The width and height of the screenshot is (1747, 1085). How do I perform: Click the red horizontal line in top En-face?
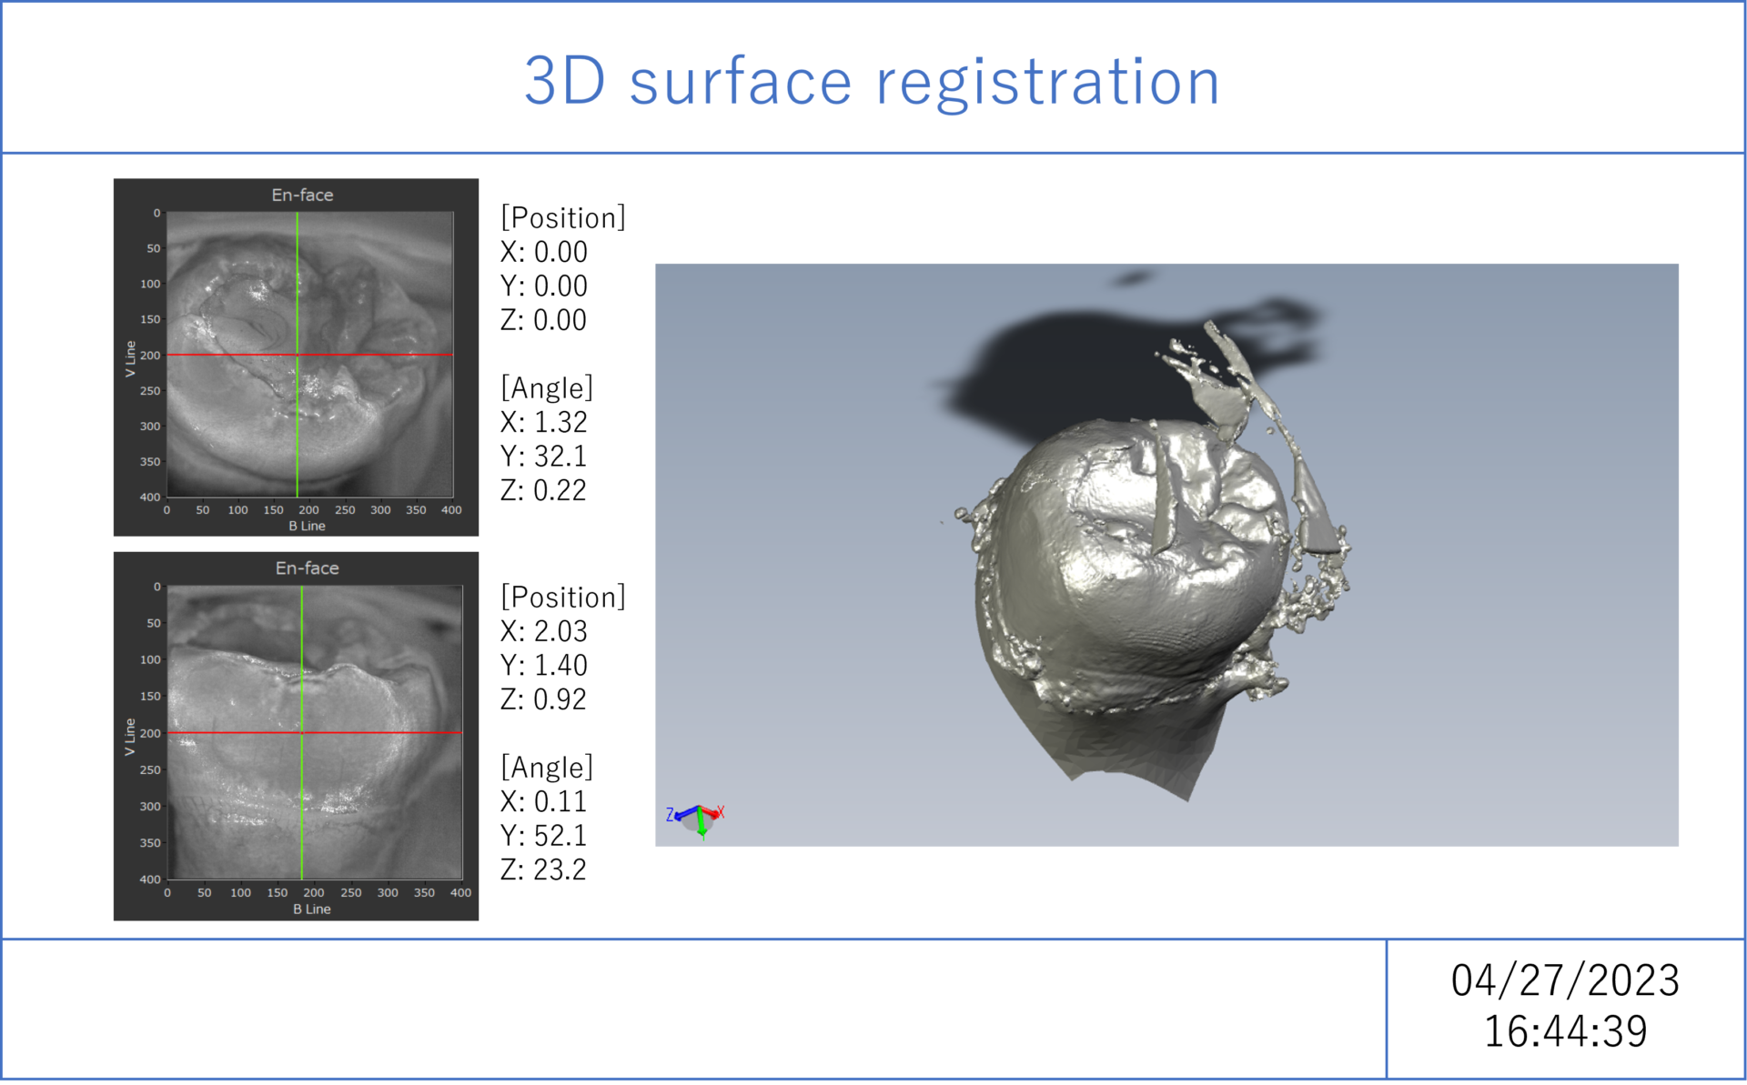(x=309, y=355)
